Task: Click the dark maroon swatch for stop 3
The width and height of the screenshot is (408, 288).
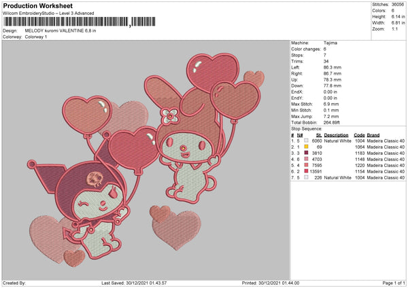Action: (x=306, y=153)
